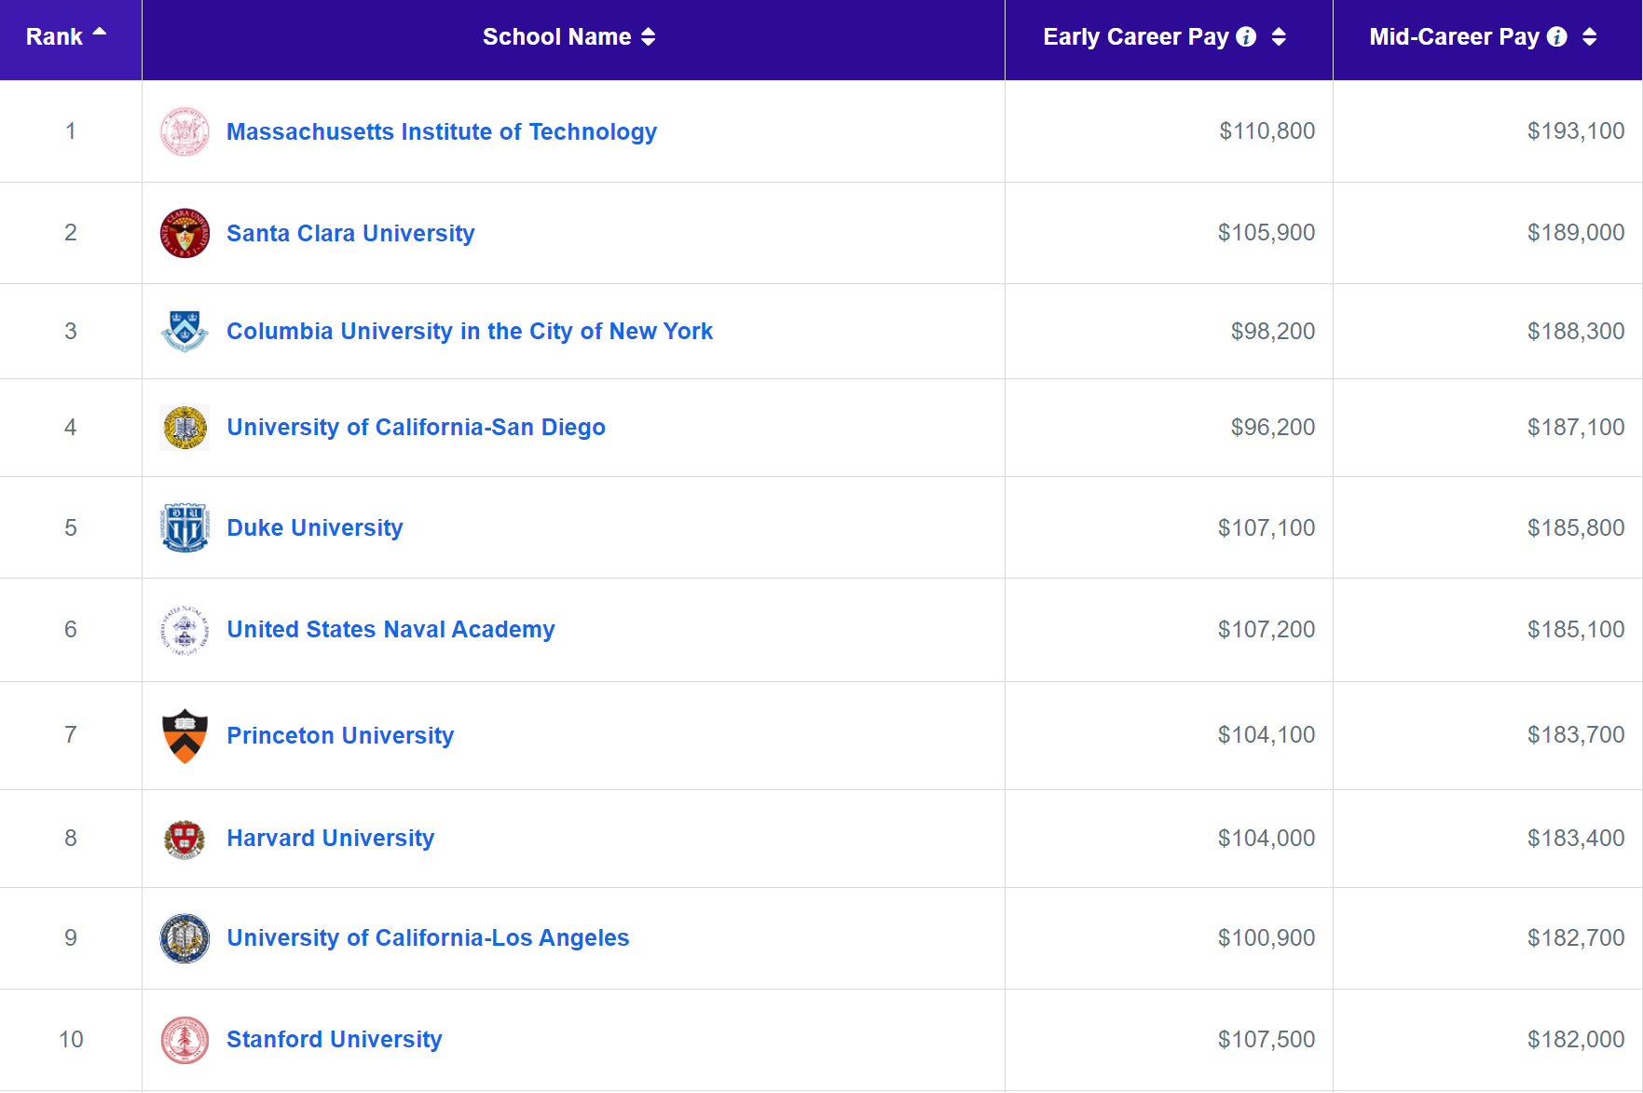Select Duke early career pay $107,100
1643x1093 pixels.
[1266, 527]
